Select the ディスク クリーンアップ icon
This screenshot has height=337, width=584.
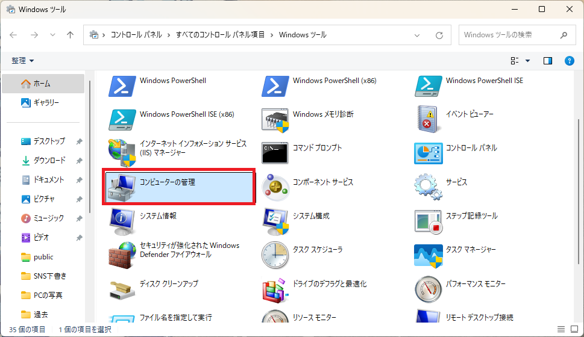click(x=122, y=291)
